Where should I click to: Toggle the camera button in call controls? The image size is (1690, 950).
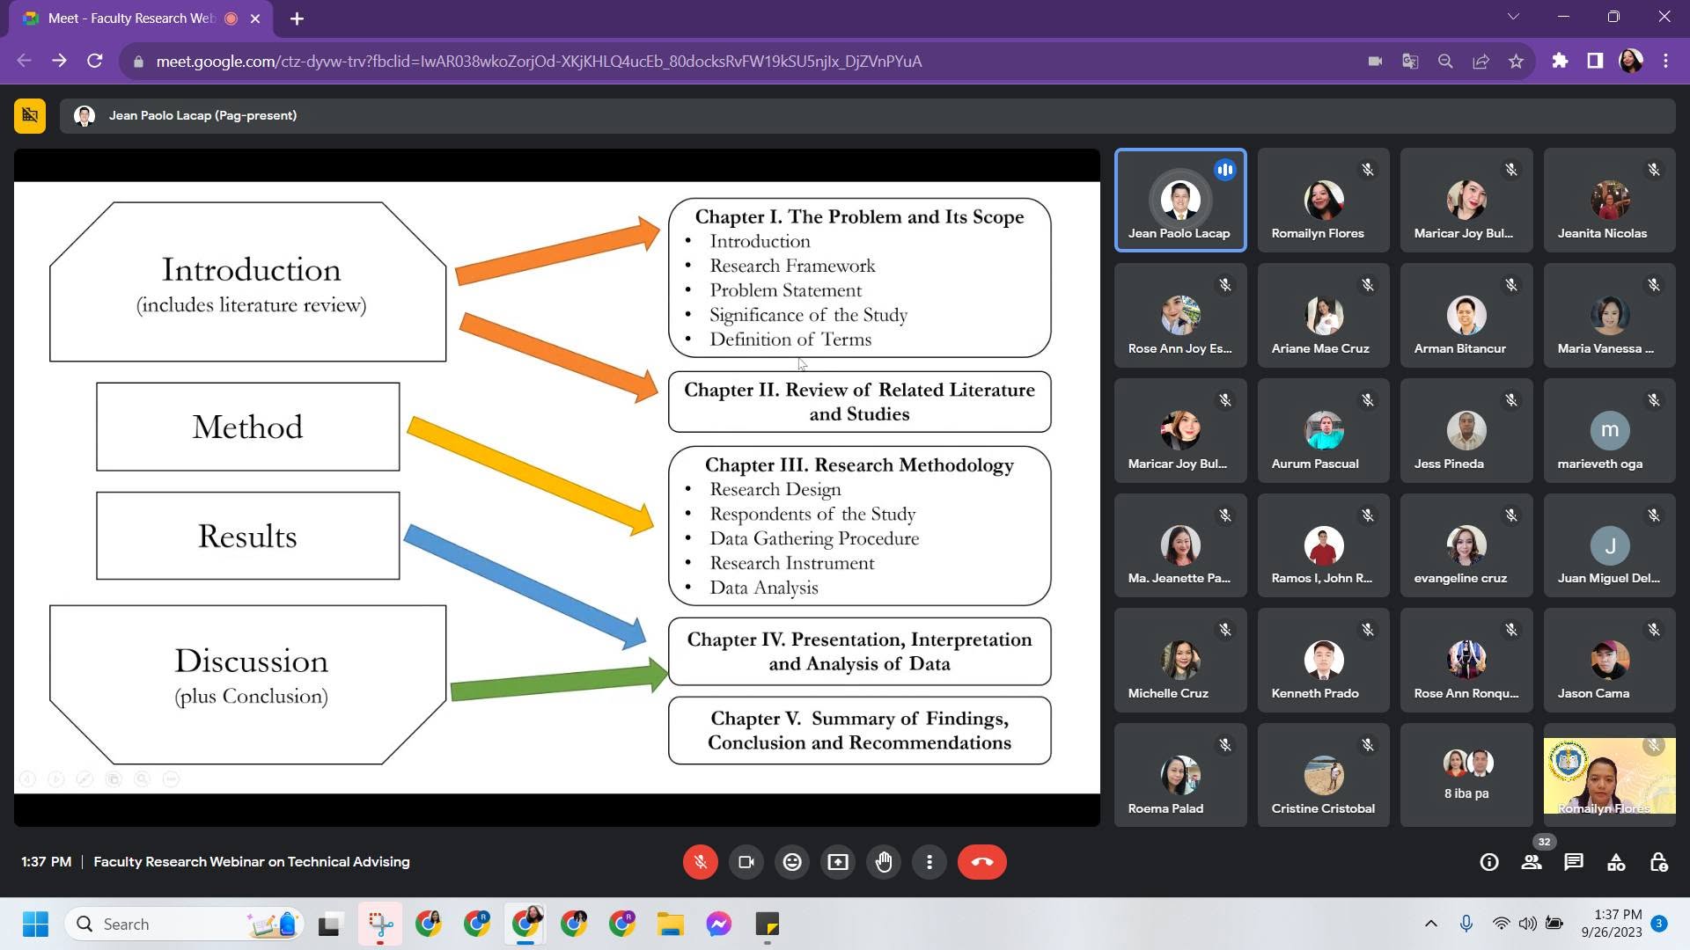point(746,862)
